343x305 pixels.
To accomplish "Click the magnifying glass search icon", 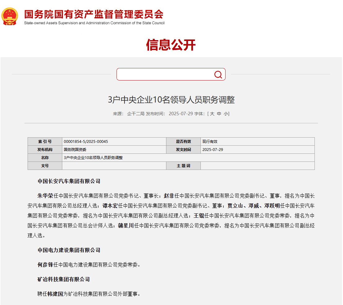I will pyautogui.click(x=218, y=75).
